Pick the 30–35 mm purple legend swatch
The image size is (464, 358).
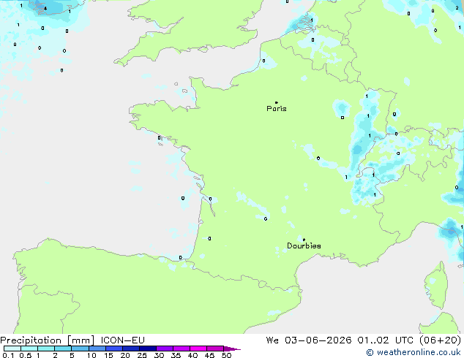click(x=165, y=349)
